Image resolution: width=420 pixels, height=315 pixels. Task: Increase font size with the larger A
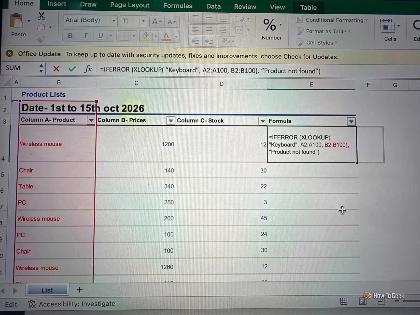(x=157, y=22)
